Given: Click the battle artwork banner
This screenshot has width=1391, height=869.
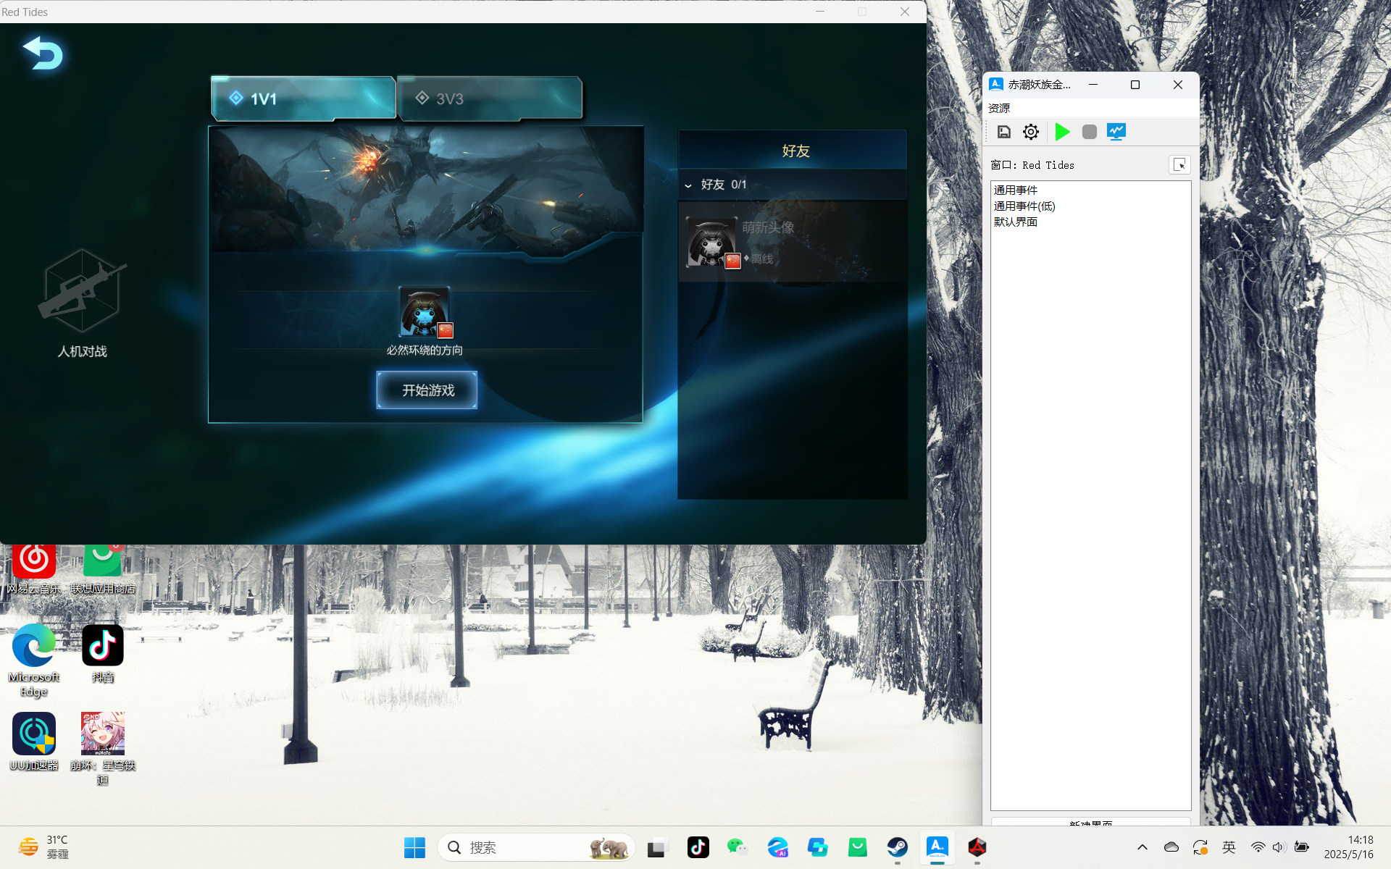Looking at the screenshot, I should [x=426, y=190].
